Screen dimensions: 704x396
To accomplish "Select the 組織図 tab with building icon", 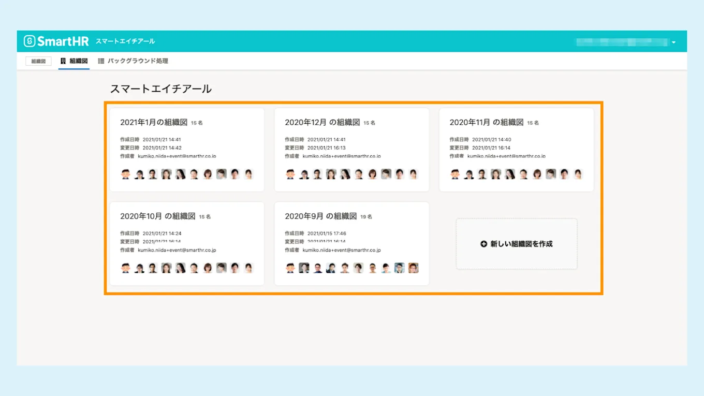I will (74, 61).
